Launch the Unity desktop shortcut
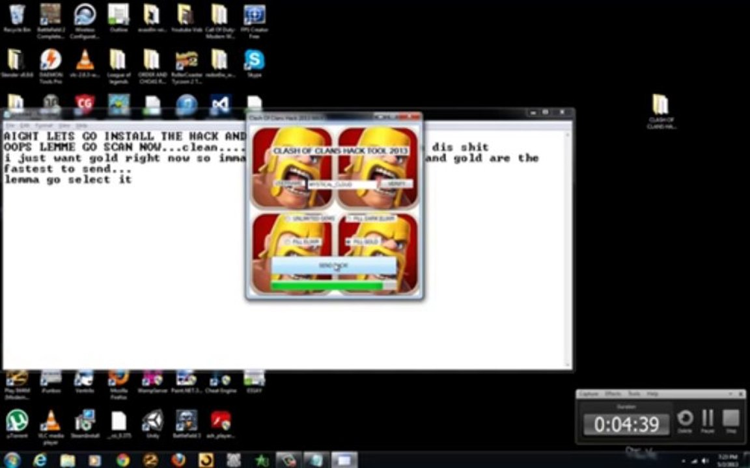This screenshot has width=750, height=468. point(152,423)
